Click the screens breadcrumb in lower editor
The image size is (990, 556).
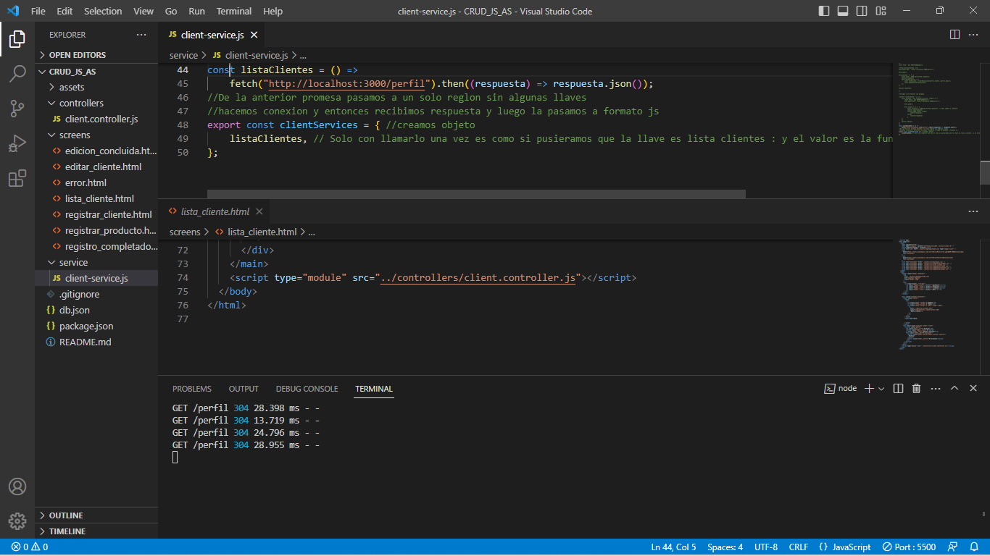(x=185, y=232)
